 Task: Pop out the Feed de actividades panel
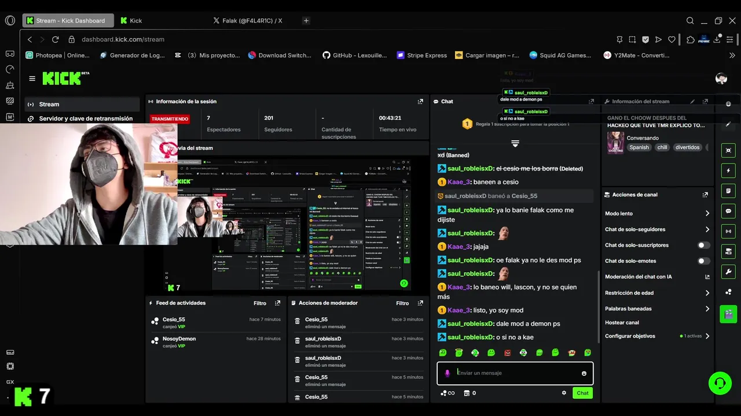[x=277, y=303]
